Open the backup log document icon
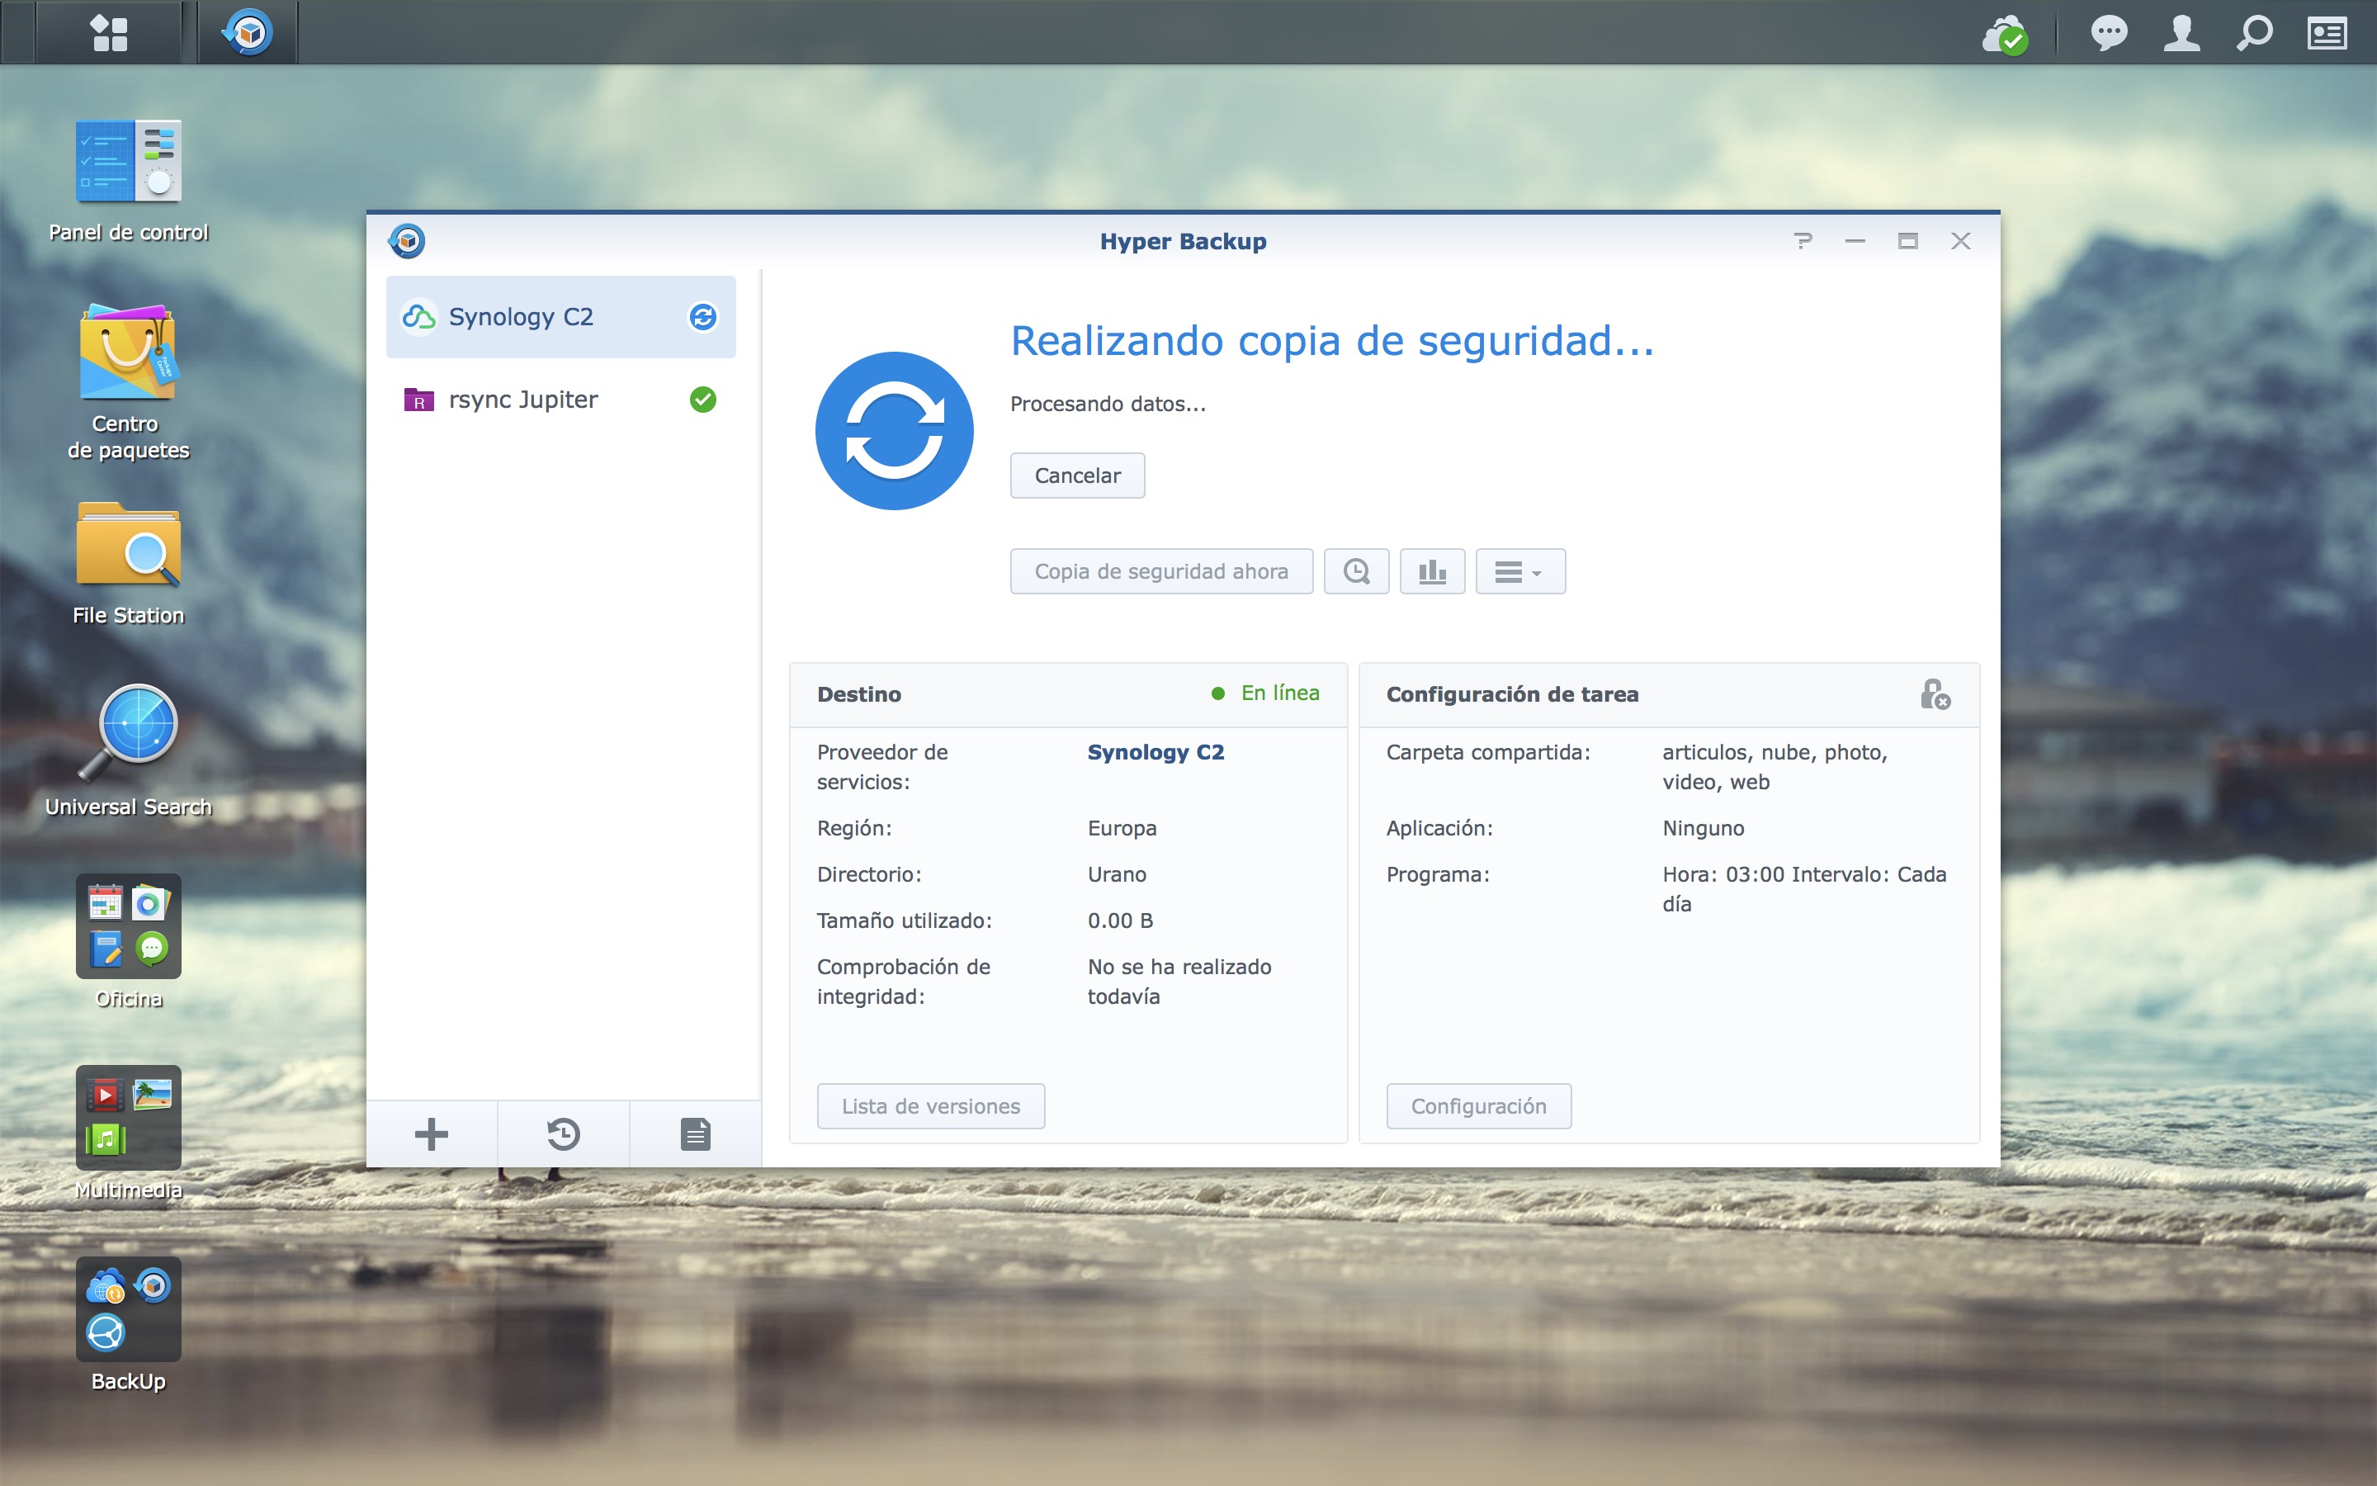 pyautogui.click(x=696, y=1134)
